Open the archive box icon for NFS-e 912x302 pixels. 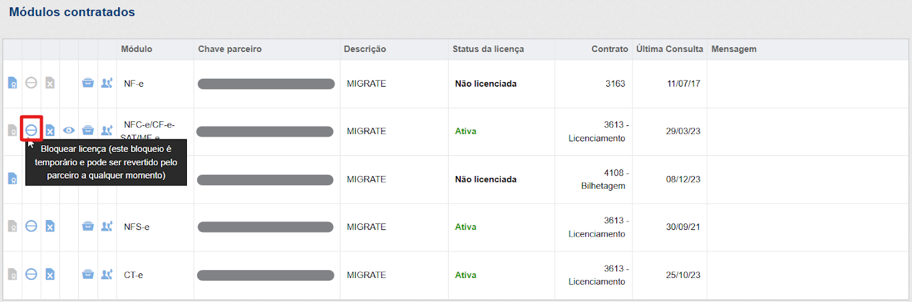(x=87, y=227)
